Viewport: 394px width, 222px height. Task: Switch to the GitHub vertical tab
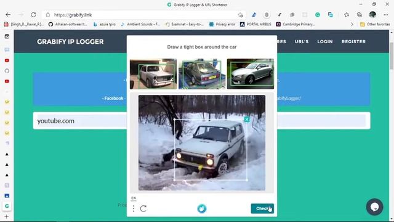[7, 71]
